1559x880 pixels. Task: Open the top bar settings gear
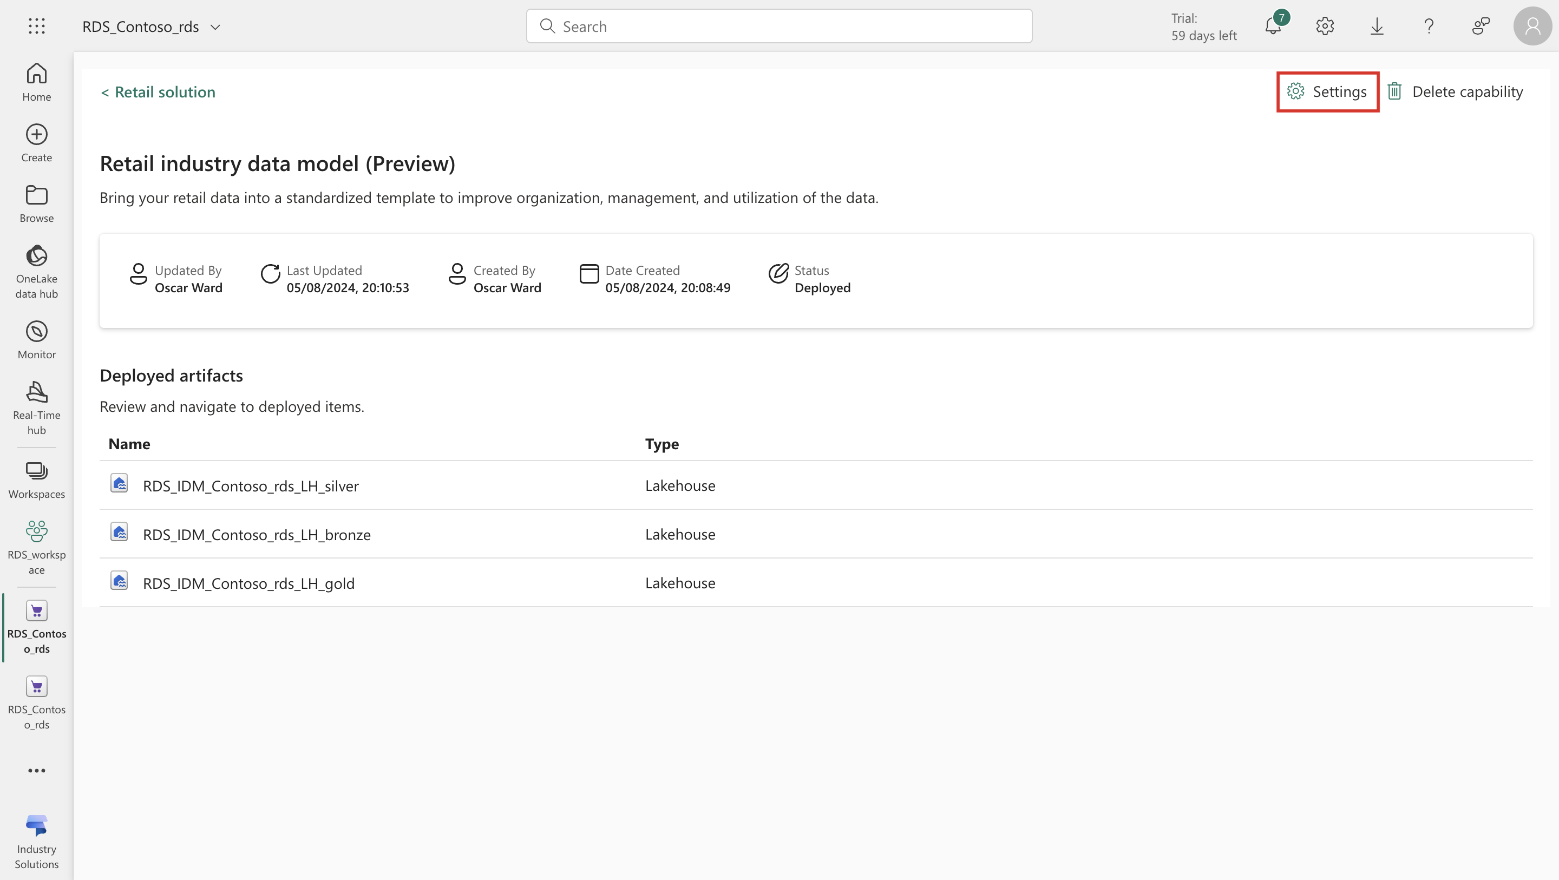point(1325,26)
